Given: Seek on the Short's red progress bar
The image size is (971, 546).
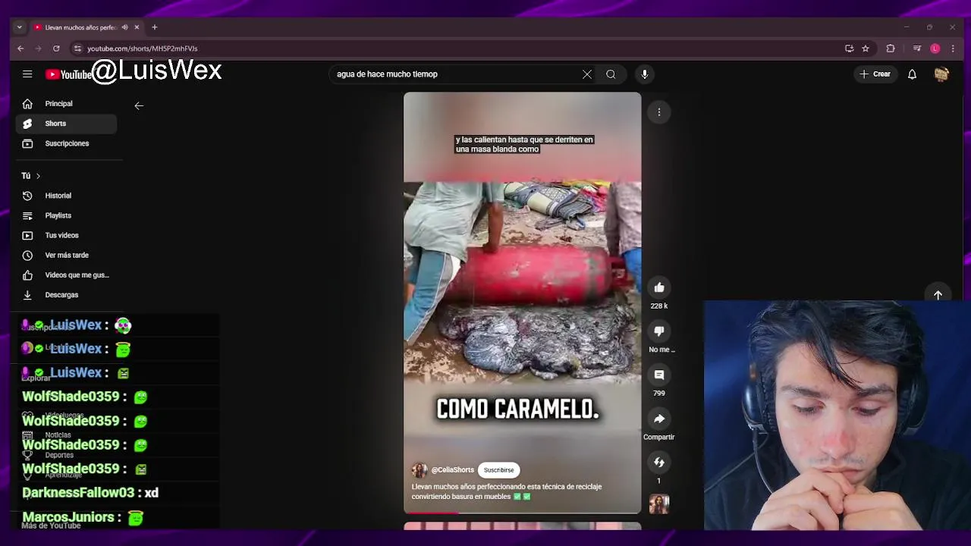Looking at the screenshot, I should [522, 513].
